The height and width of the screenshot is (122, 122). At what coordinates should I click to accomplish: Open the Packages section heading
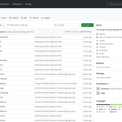pos(100,73)
